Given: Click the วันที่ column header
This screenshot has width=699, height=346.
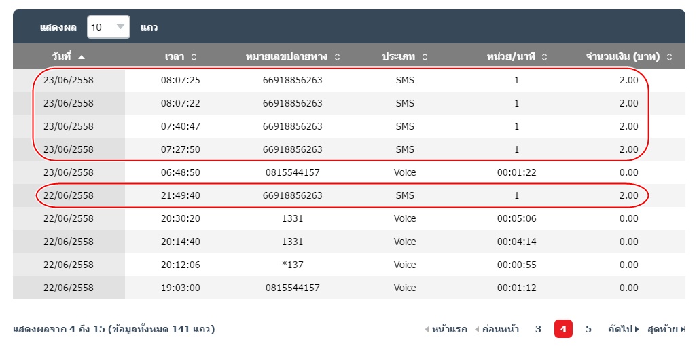Looking at the screenshot, I should [x=61, y=57].
